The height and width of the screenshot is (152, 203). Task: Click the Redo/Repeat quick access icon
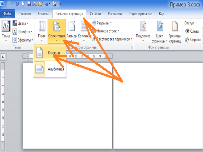pyautogui.click(x=17, y=4)
